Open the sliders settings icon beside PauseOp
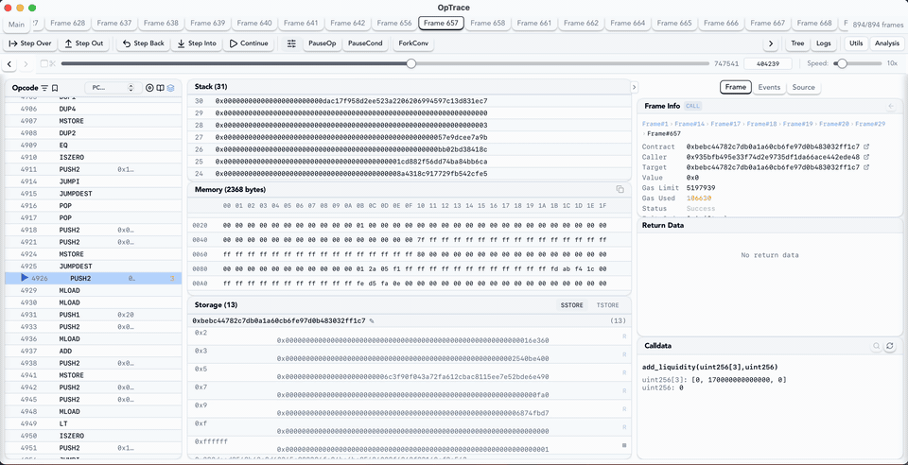This screenshot has width=908, height=465. pos(291,43)
